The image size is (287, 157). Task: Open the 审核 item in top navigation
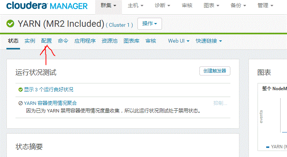[x=187, y=6]
